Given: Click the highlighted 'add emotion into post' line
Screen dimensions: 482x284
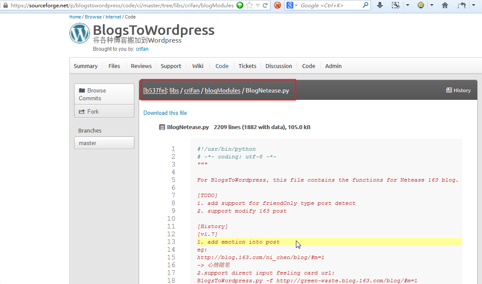Looking at the screenshot, I should [329, 242].
